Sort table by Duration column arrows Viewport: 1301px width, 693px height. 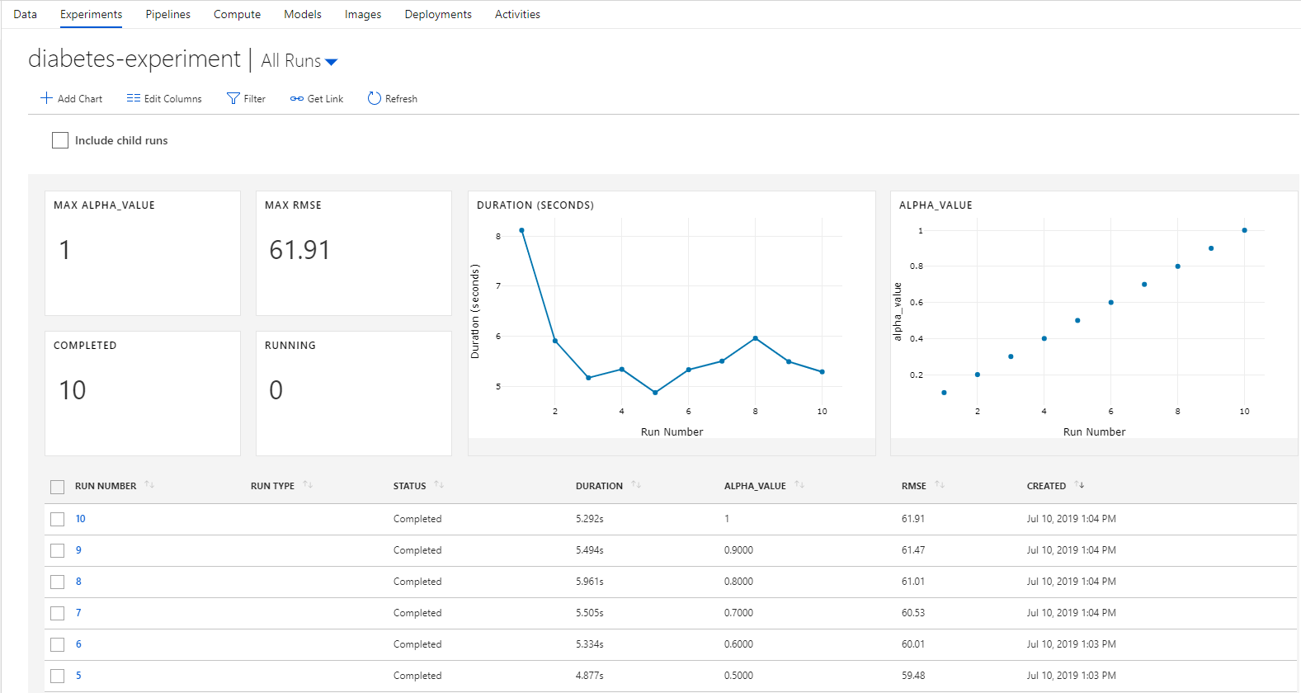636,485
